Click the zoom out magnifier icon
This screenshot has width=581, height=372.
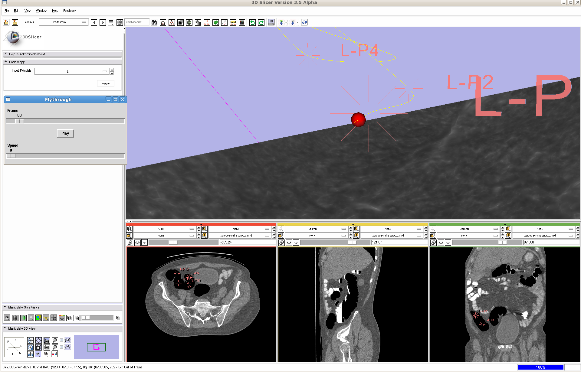[x=55, y=347]
